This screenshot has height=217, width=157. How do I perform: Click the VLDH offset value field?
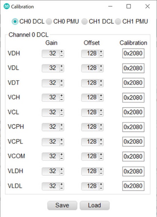[x=90, y=172]
